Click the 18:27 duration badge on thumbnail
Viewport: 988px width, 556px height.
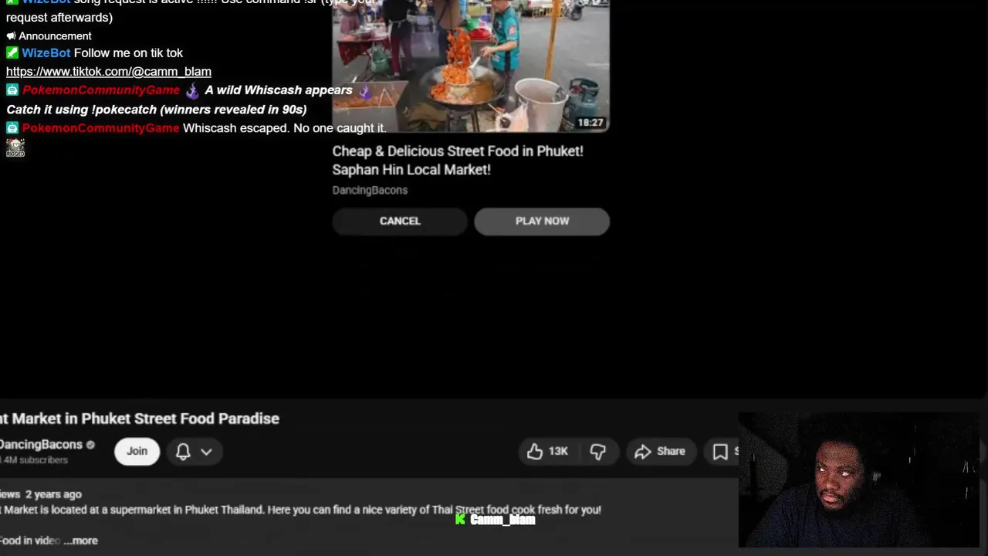590,122
